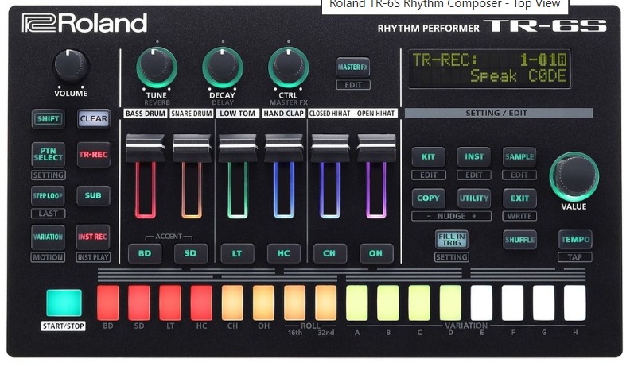Hit the CLEAR button
630x366 pixels.
93,118
